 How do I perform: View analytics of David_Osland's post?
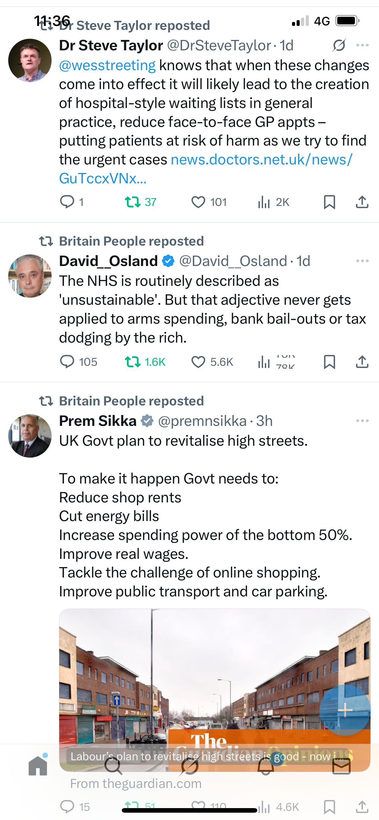point(264,361)
